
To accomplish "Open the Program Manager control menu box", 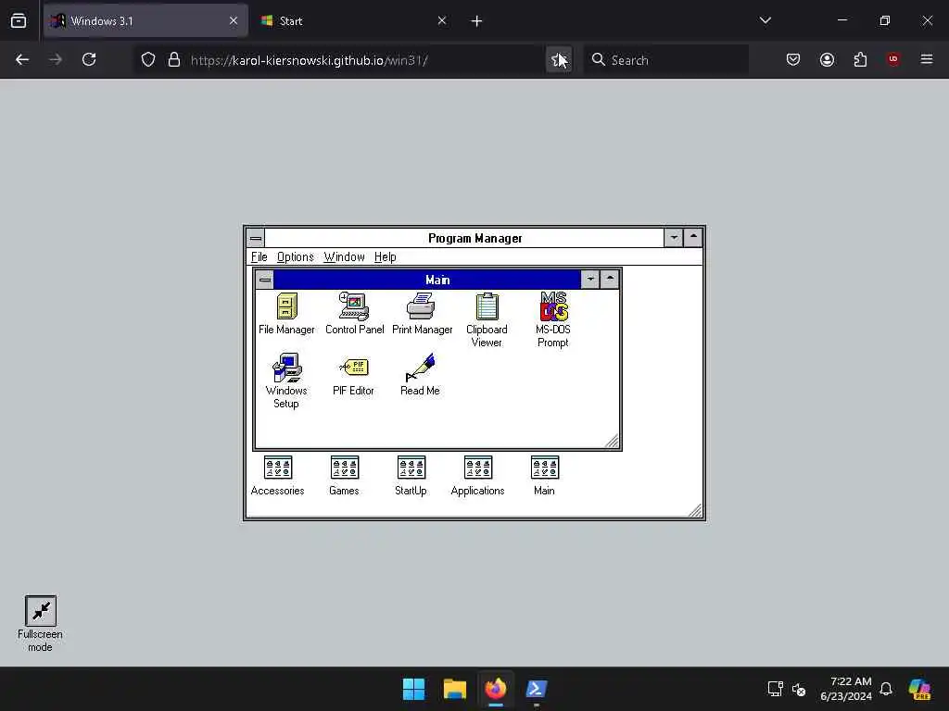I will 256,238.
